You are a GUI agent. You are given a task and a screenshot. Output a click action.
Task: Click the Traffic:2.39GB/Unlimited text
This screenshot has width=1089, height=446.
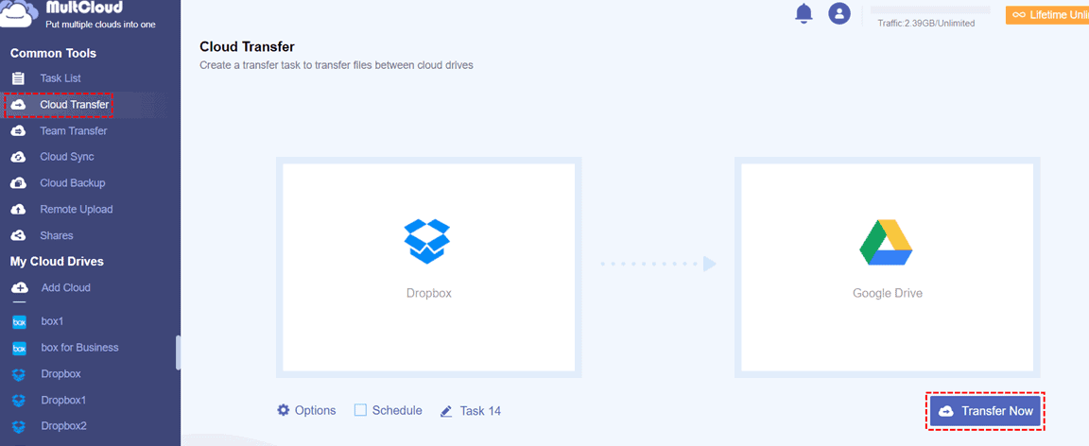coord(925,24)
